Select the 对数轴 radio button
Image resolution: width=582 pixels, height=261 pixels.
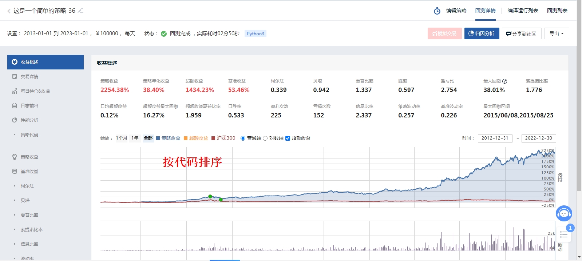pos(265,138)
